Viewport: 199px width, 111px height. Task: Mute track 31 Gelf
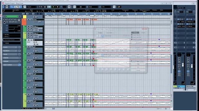[x=29, y=101]
